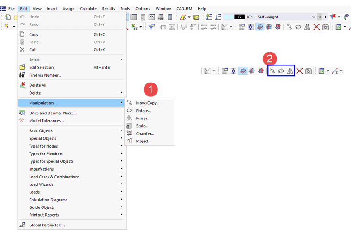
Task: Toggle XY work plane button in top toolbar
Action: click(260, 27)
